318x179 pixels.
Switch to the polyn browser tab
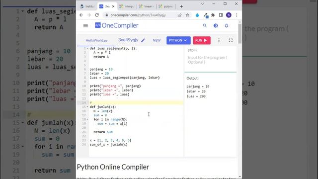point(166,6)
